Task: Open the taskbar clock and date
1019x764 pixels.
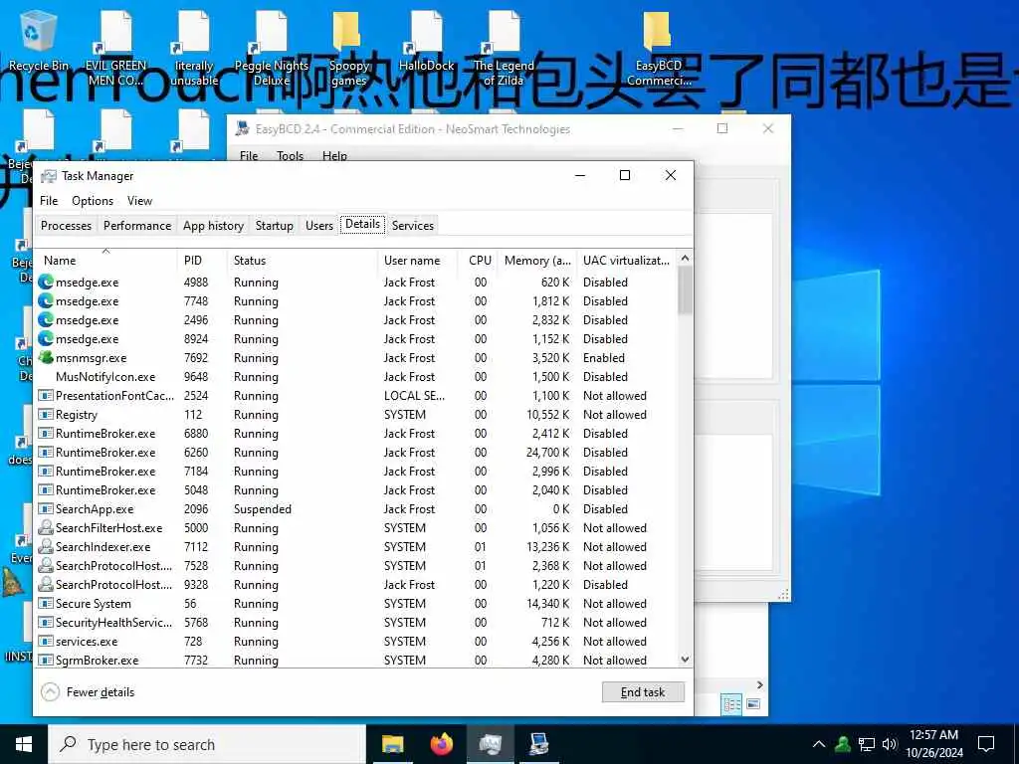Action: pyautogui.click(x=933, y=744)
